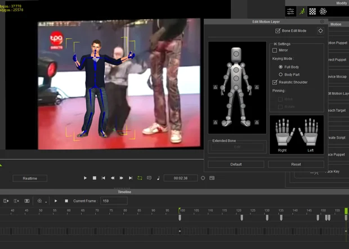Click the delete key icon in timeline toolbar
Screen dimensions: 349x249
click(16, 201)
